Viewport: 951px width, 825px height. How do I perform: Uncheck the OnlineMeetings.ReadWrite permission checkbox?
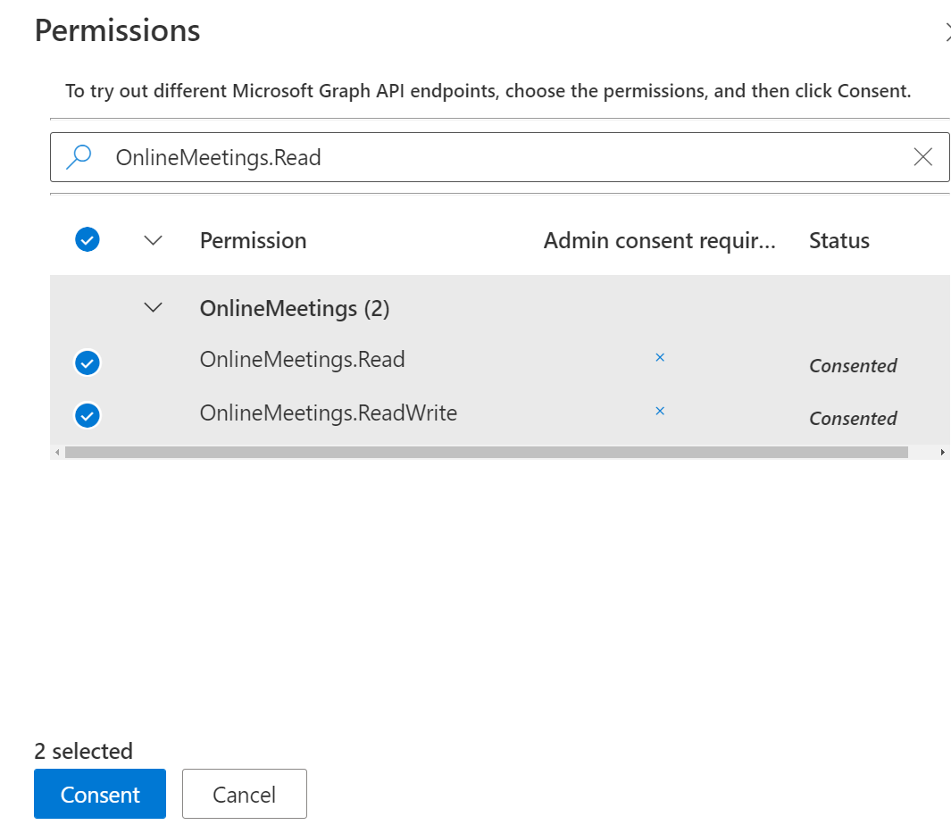pos(88,415)
